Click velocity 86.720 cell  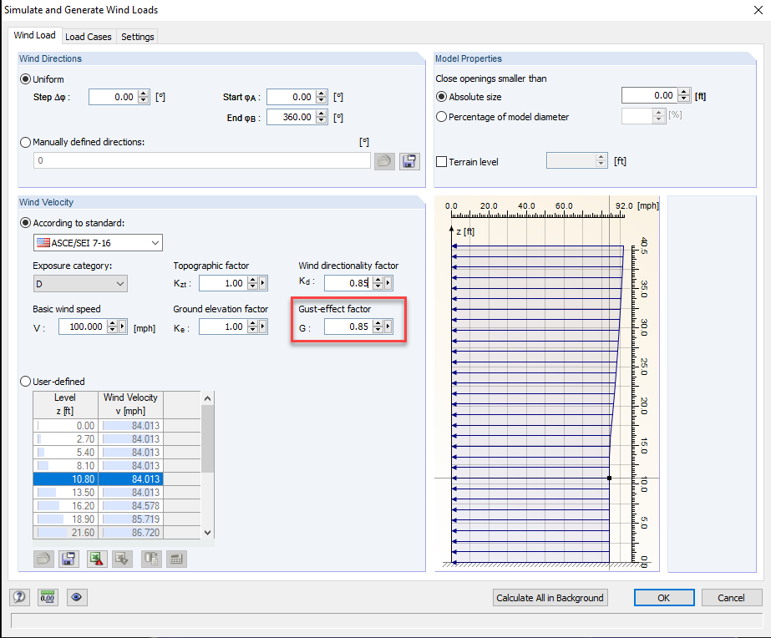tap(131, 532)
